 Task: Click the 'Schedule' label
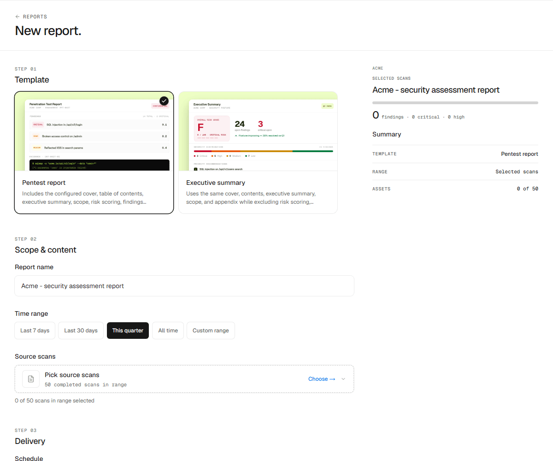[x=29, y=459]
